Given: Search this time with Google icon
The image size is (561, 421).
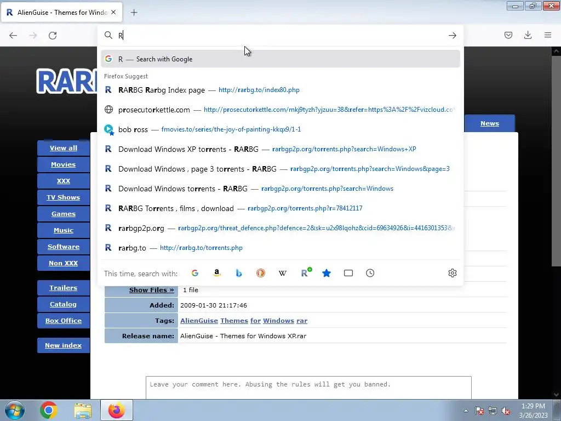Looking at the screenshot, I should click(x=195, y=273).
